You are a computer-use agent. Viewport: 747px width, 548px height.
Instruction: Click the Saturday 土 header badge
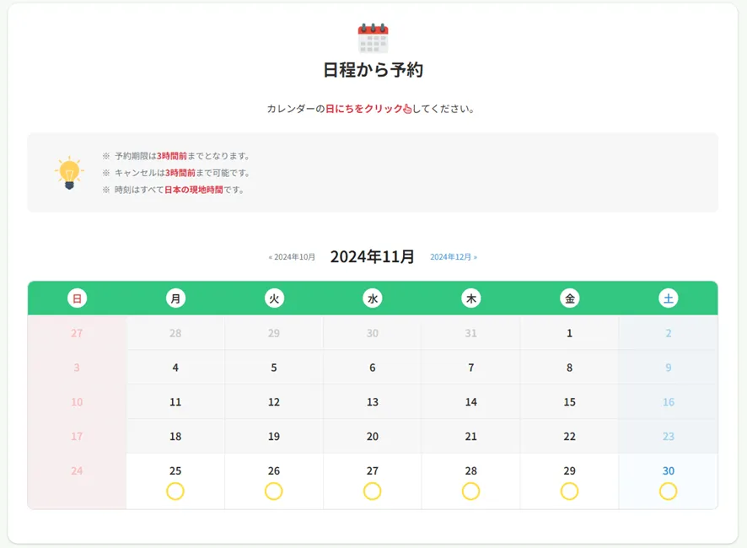click(669, 298)
